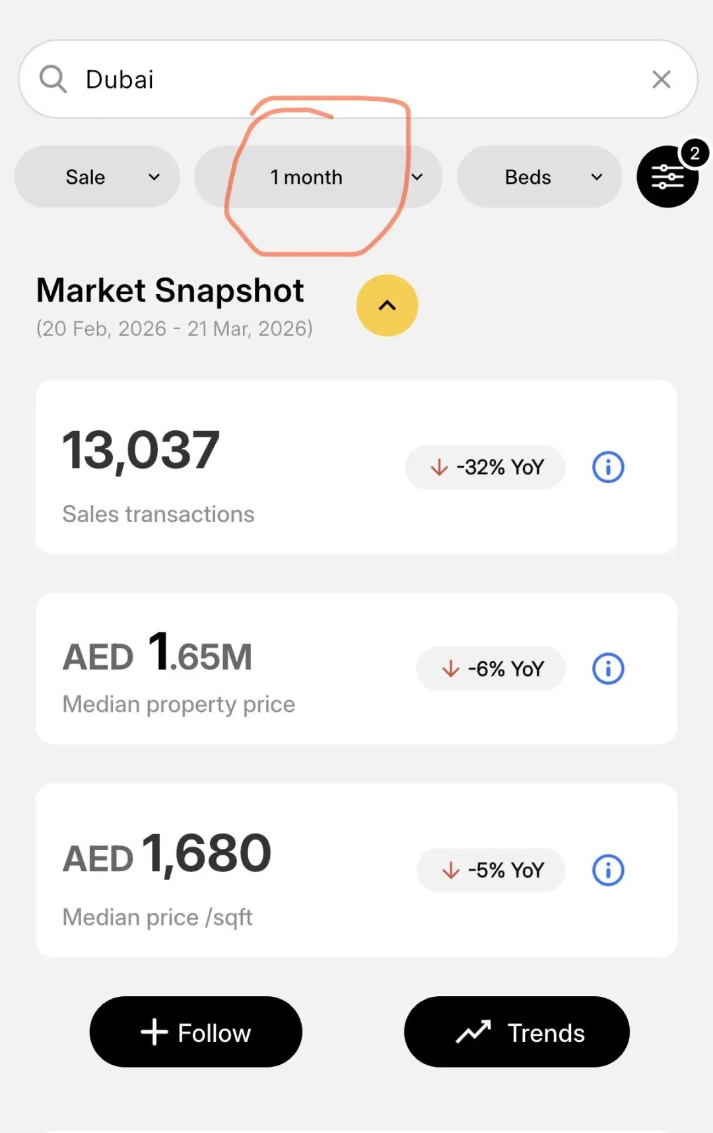The height and width of the screenshot is (1133, 713).
Task: Open info for Median price per sqft
Action: click(x=607, y=870)
